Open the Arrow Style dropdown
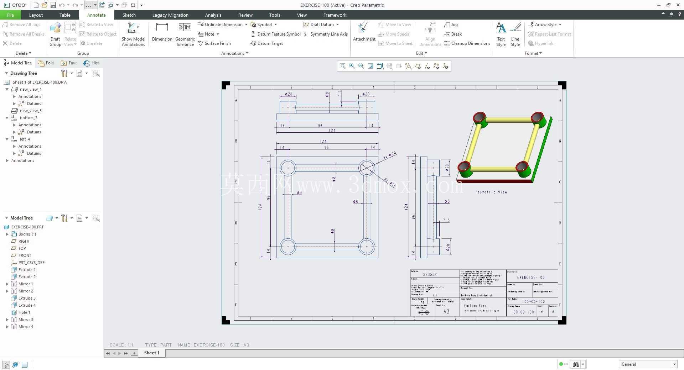The width and height of the screenshot is (684, 370). [560, 25]
